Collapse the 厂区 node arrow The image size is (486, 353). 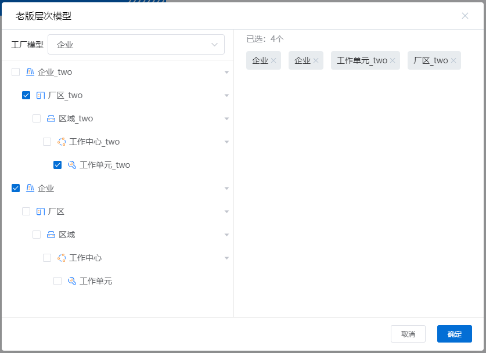(x=226, y=212)
